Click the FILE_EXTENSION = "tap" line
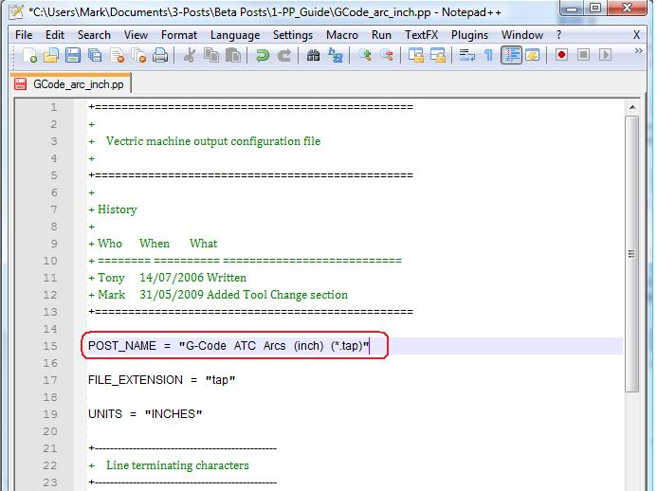Screen dimensions: 657x491 162,380
